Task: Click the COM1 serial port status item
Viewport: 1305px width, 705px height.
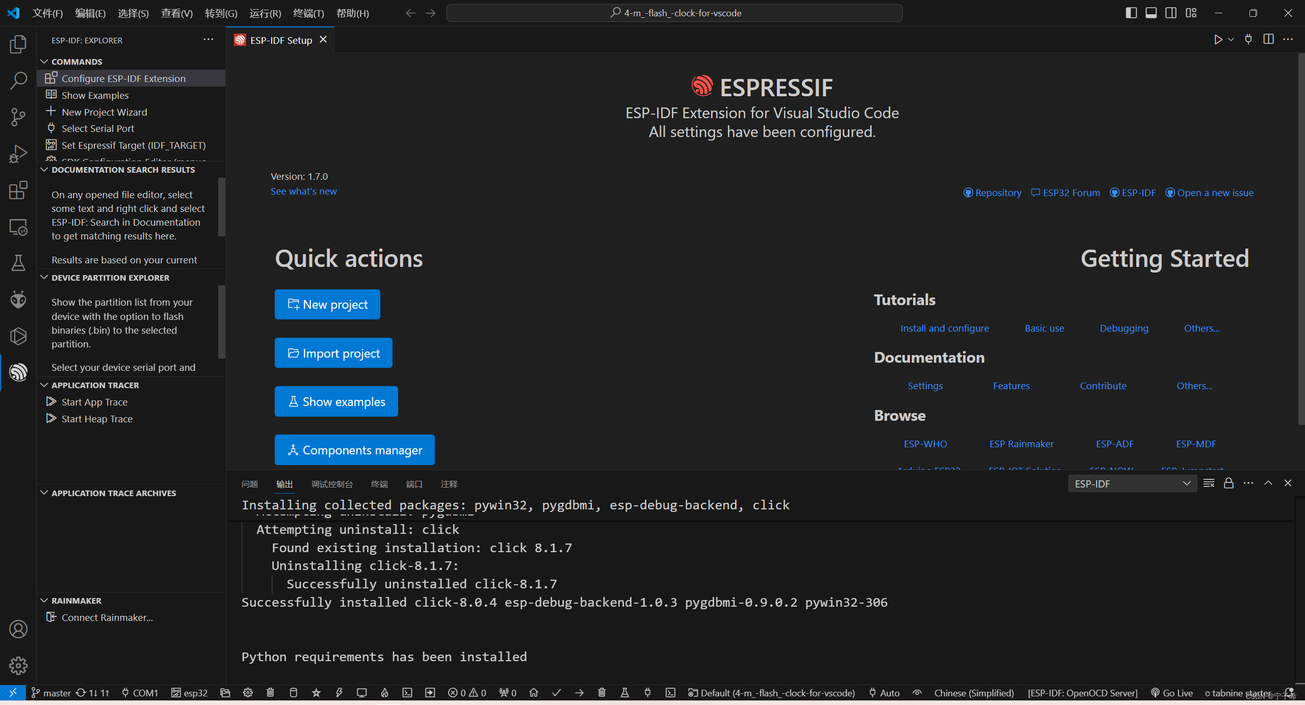Action: pos(140,693)
